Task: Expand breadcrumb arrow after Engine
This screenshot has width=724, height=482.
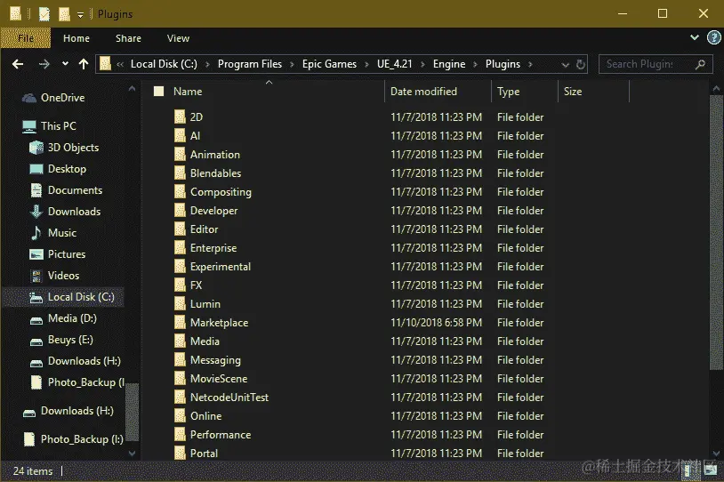Action: click(475, 64)
